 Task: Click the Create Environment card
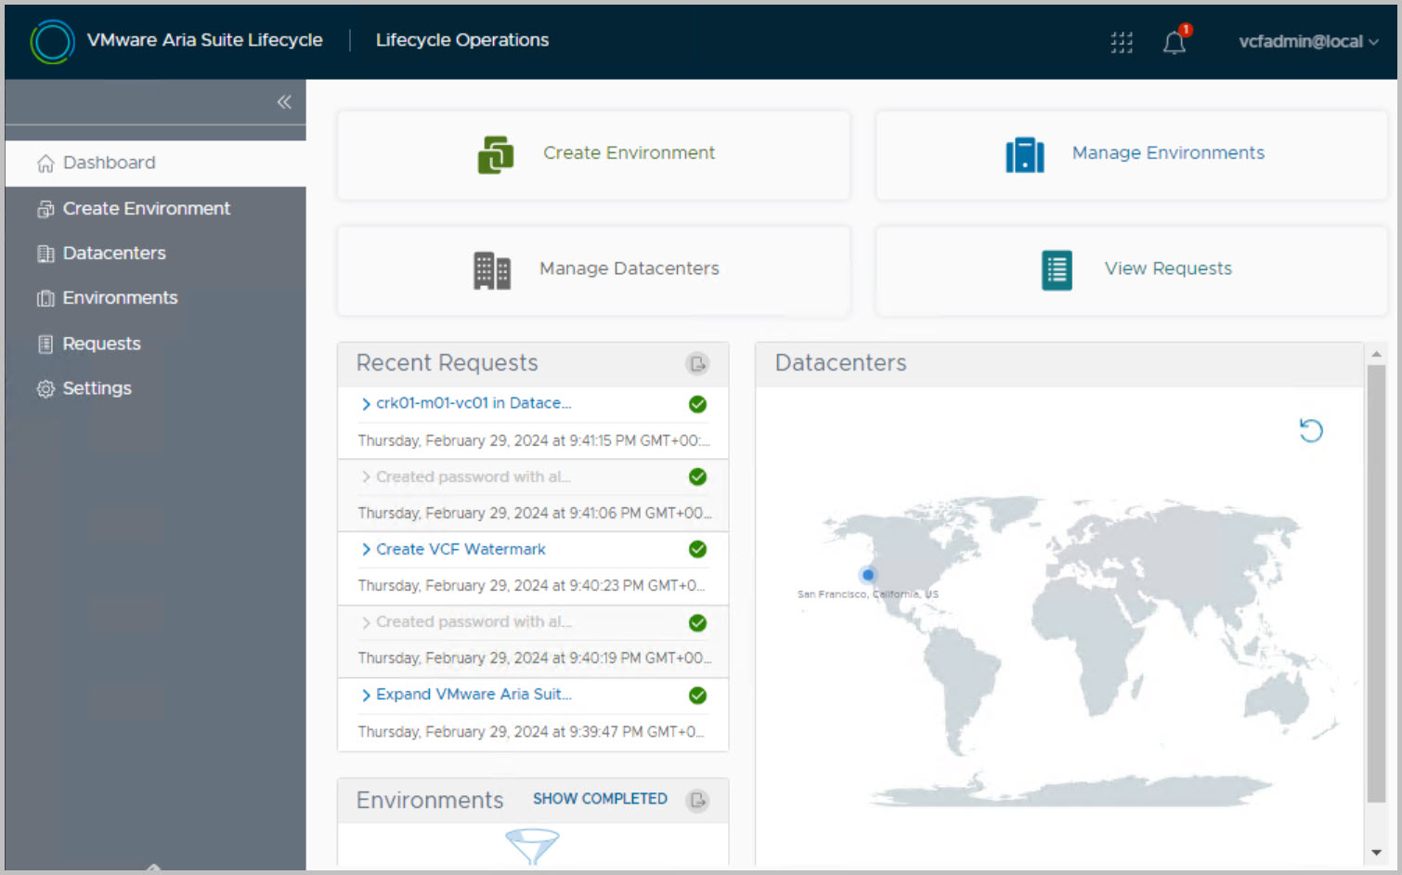point(593,154)
